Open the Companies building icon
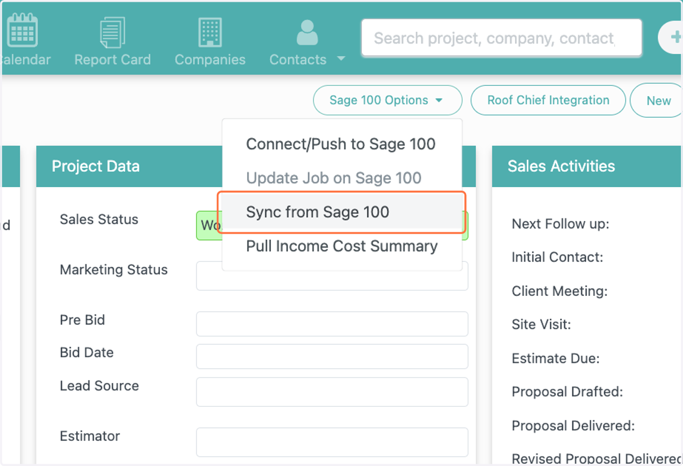Viewport: 683px width, 466px height. click(210, 32)
